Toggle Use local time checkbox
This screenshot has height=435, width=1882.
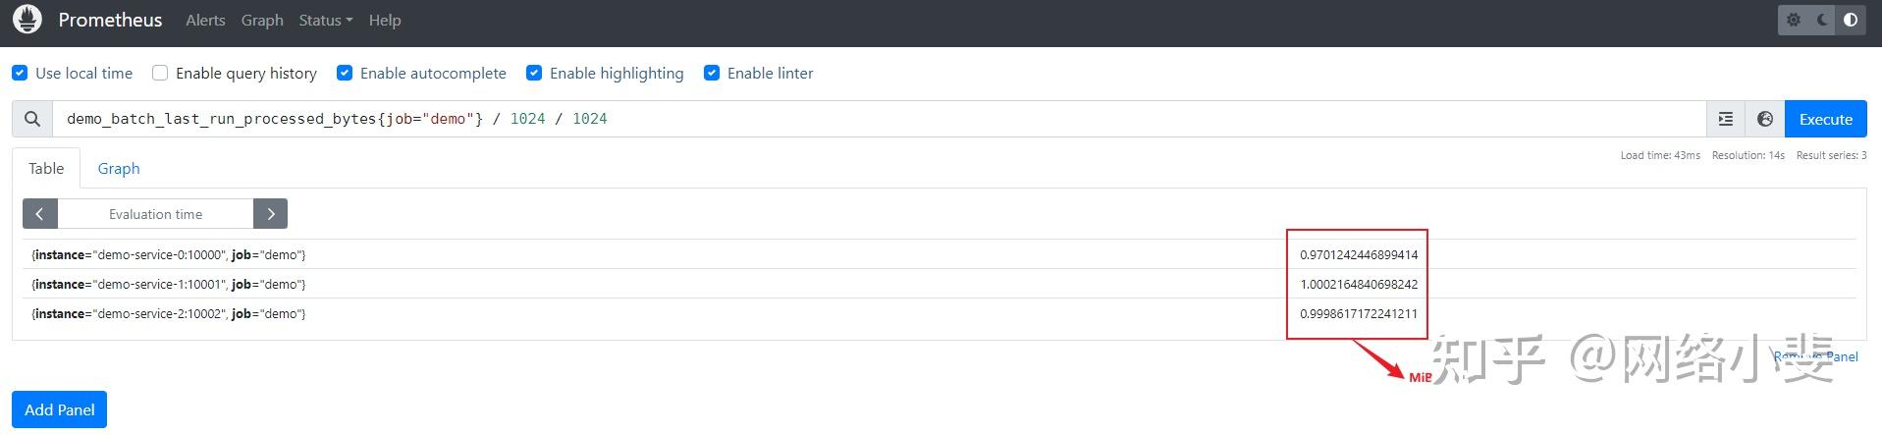tap(20, 73)
